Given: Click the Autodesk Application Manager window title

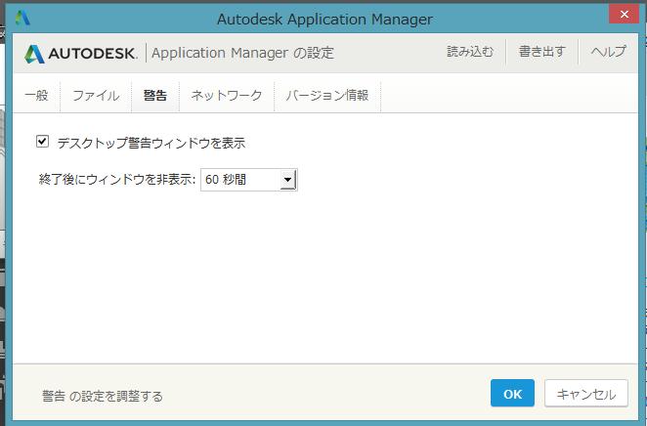Looking at the screenshot, I should coord(325,19).
